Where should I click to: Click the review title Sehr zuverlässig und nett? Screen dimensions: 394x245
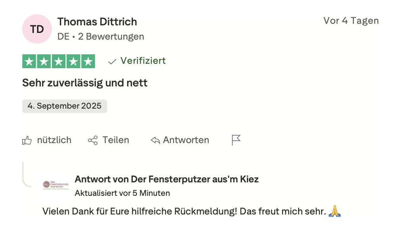tap(85, 83)
